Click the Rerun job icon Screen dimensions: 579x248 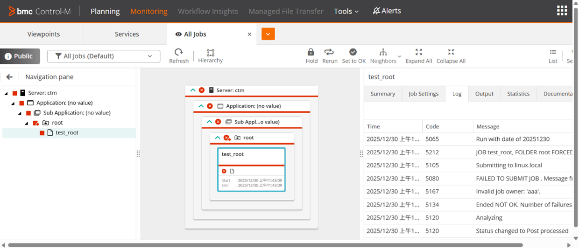[329, 52]
